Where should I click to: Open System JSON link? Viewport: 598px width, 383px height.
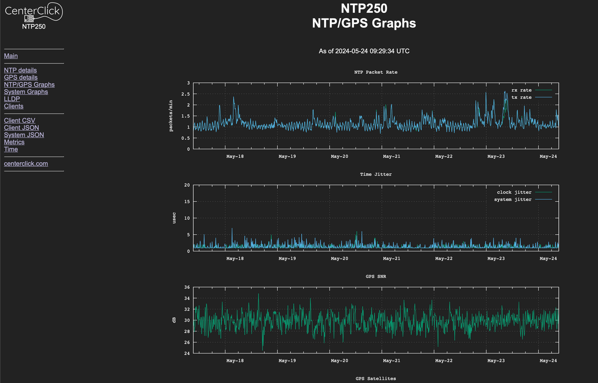coord(24,135)
